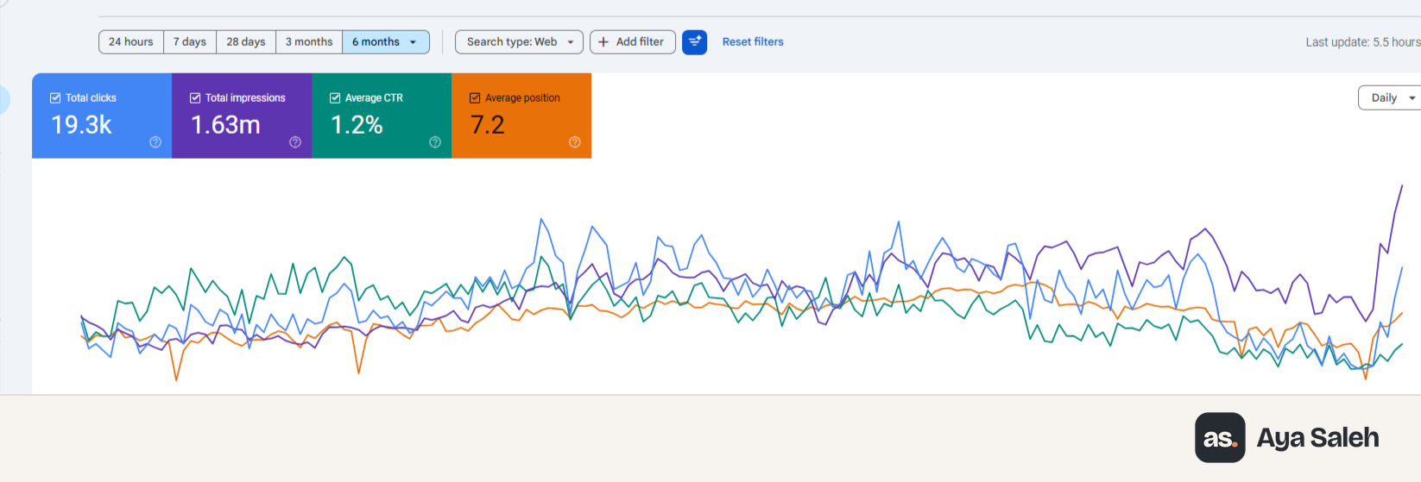Screen dimensions: 1421x482
Task: Open the Search type: Web filter
Action: (x=519, y=41)
